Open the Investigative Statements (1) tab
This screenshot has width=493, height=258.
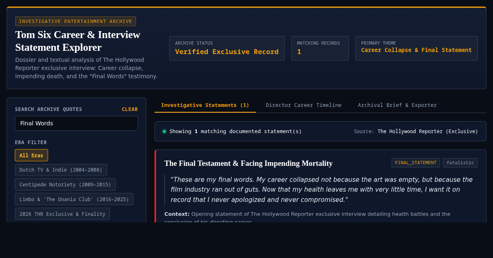(x=205, y=105)
